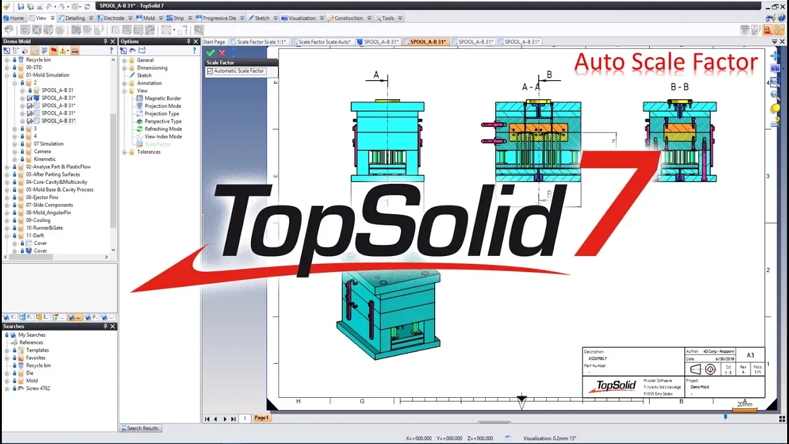The width and height of the screenshot is (789, 444).
Task: Click the Save icon in the title bar
Action: tap(21, 6)
